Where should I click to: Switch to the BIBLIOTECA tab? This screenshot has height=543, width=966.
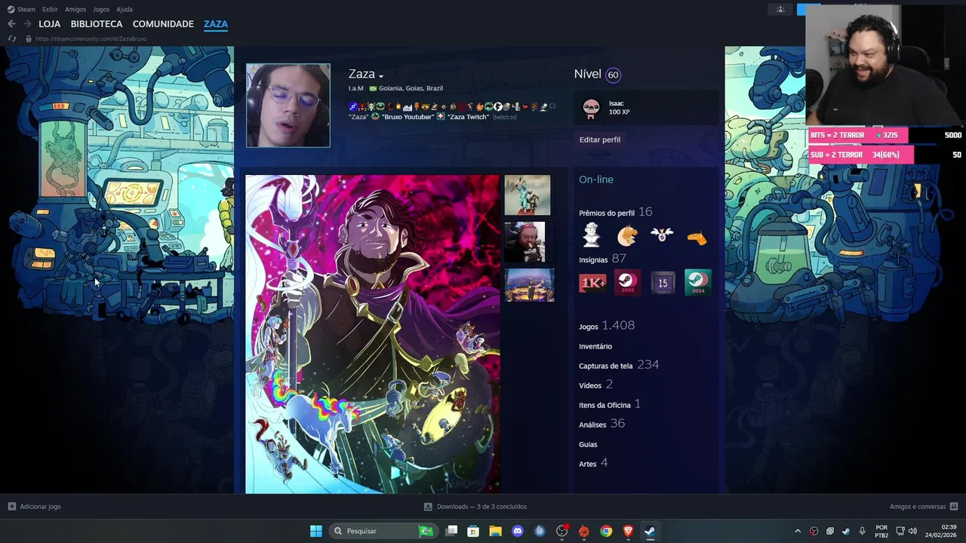[x=97, y=24]
